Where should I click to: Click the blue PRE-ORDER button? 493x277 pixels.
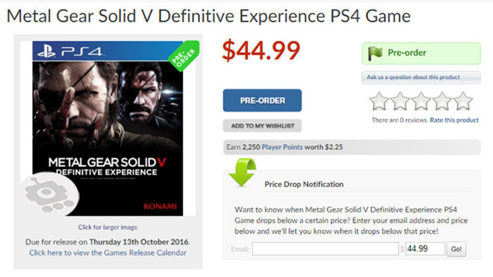262,100
